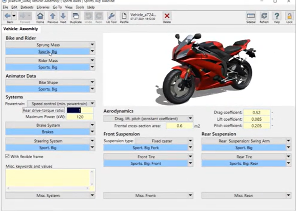
Task: Click the Lock padlock icon
Action: [x=289, y=16]
